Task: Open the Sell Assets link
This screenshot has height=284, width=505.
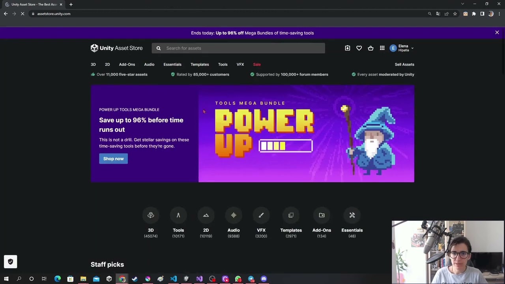Action: 404,64
